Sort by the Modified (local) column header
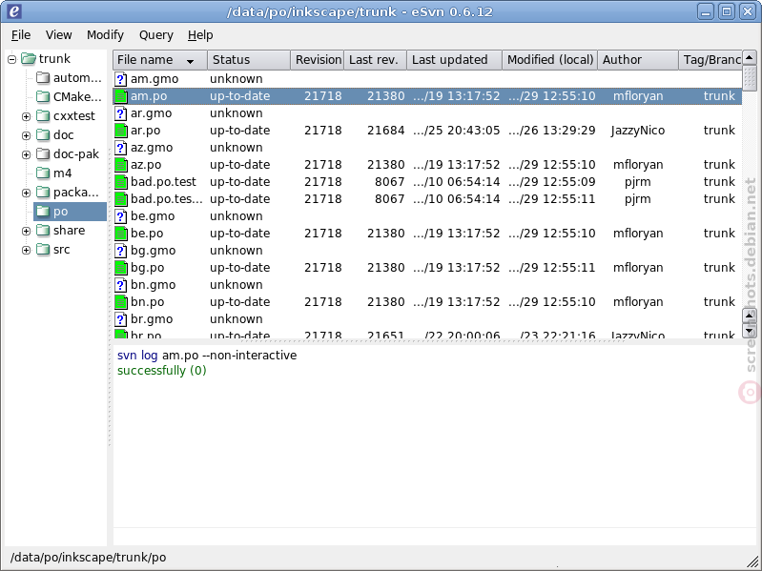Image resolution: width=762 pixels, height=571 pixels. pyautogui.click(x=550, y=60)
